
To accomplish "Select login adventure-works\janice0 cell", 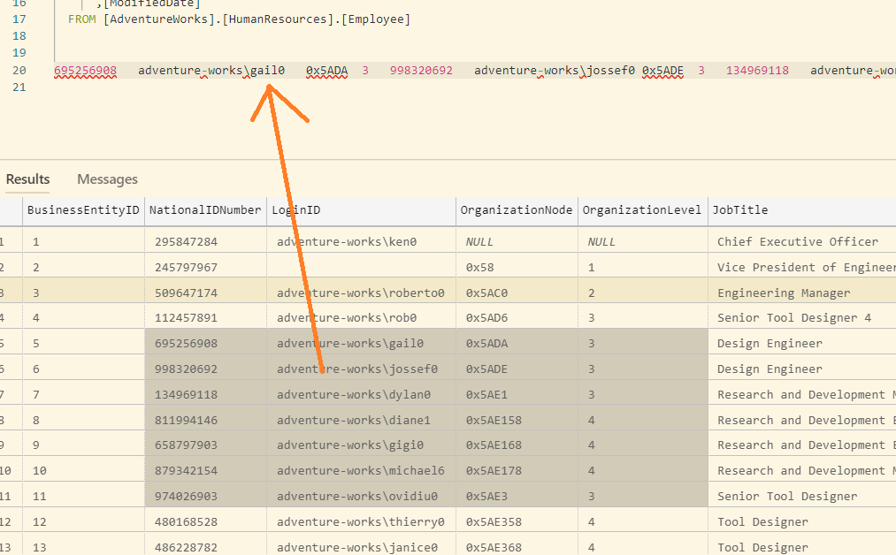I will click(361, 547).
